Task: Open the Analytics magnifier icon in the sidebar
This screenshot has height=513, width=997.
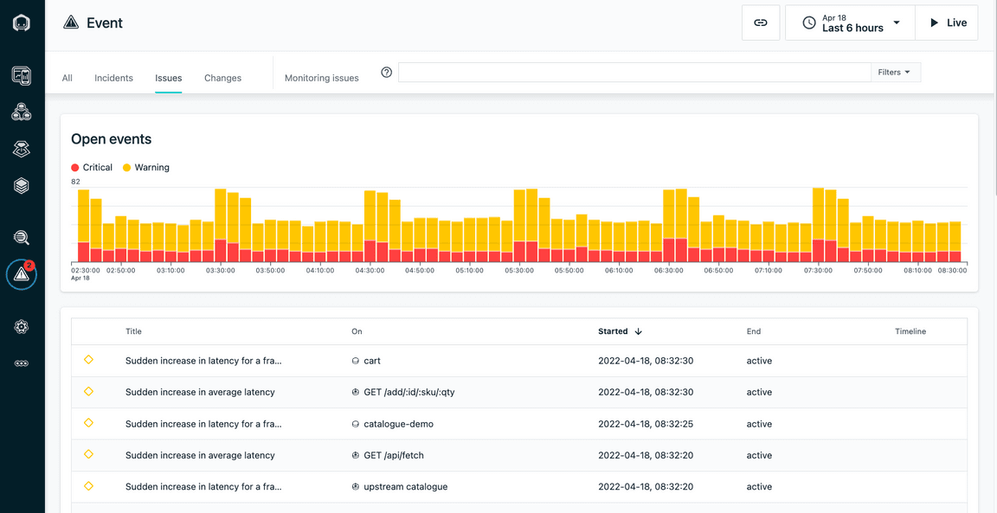Action: pyautogui.click(x=22, y=238)
